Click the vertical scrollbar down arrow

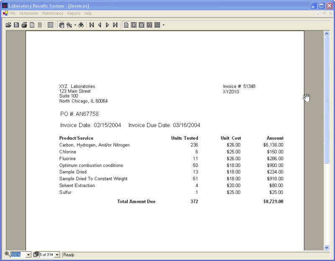coord(327,248)
